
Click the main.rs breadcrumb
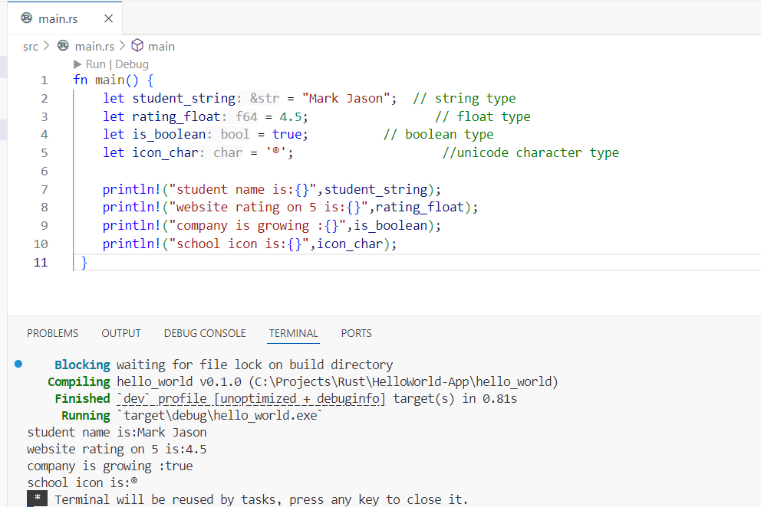point(94,47)
